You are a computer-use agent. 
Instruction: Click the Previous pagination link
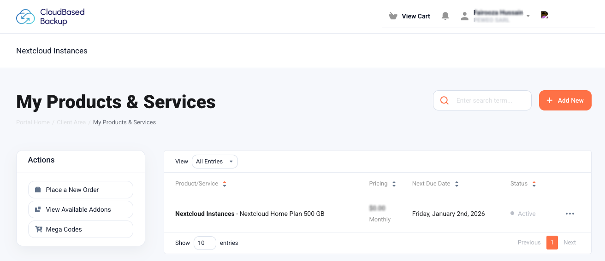[x=529, y=243]
